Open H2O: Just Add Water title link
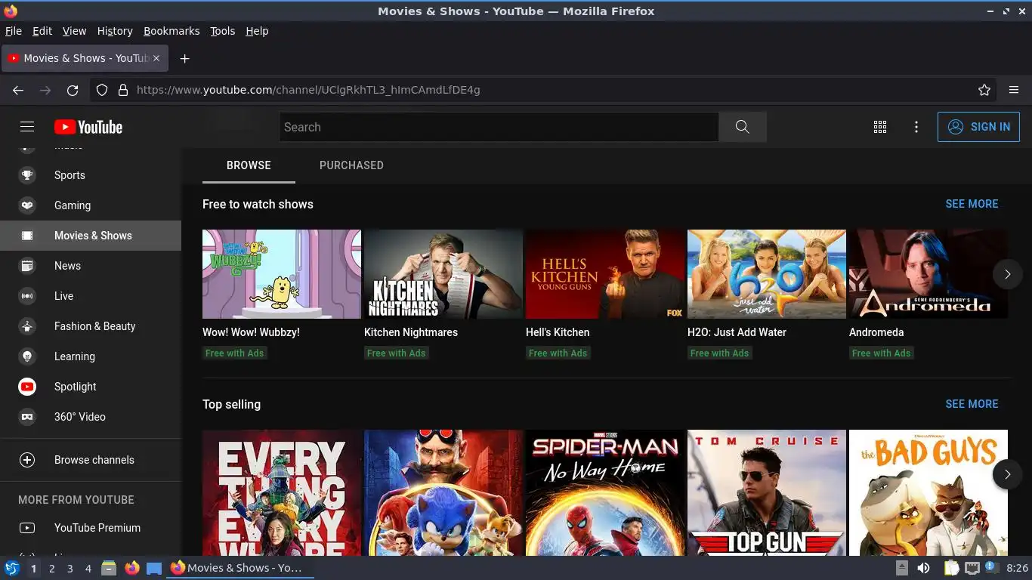1032x580 pixels. 737,332
